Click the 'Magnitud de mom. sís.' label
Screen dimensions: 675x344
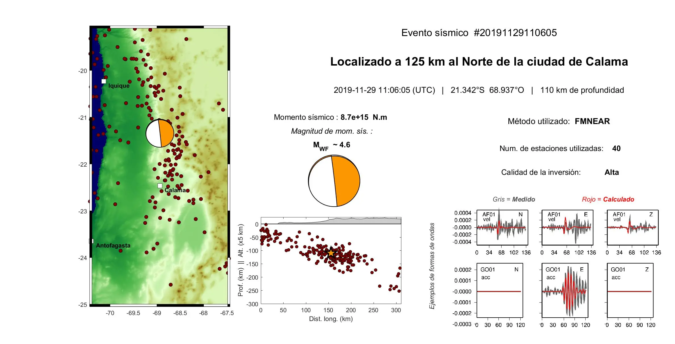332,131
